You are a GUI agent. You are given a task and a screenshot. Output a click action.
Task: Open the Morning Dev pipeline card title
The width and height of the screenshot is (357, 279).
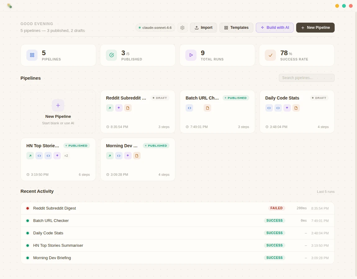(122, 146)
